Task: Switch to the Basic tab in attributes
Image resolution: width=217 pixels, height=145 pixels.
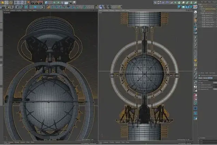Action: click(x=200, y=78)
